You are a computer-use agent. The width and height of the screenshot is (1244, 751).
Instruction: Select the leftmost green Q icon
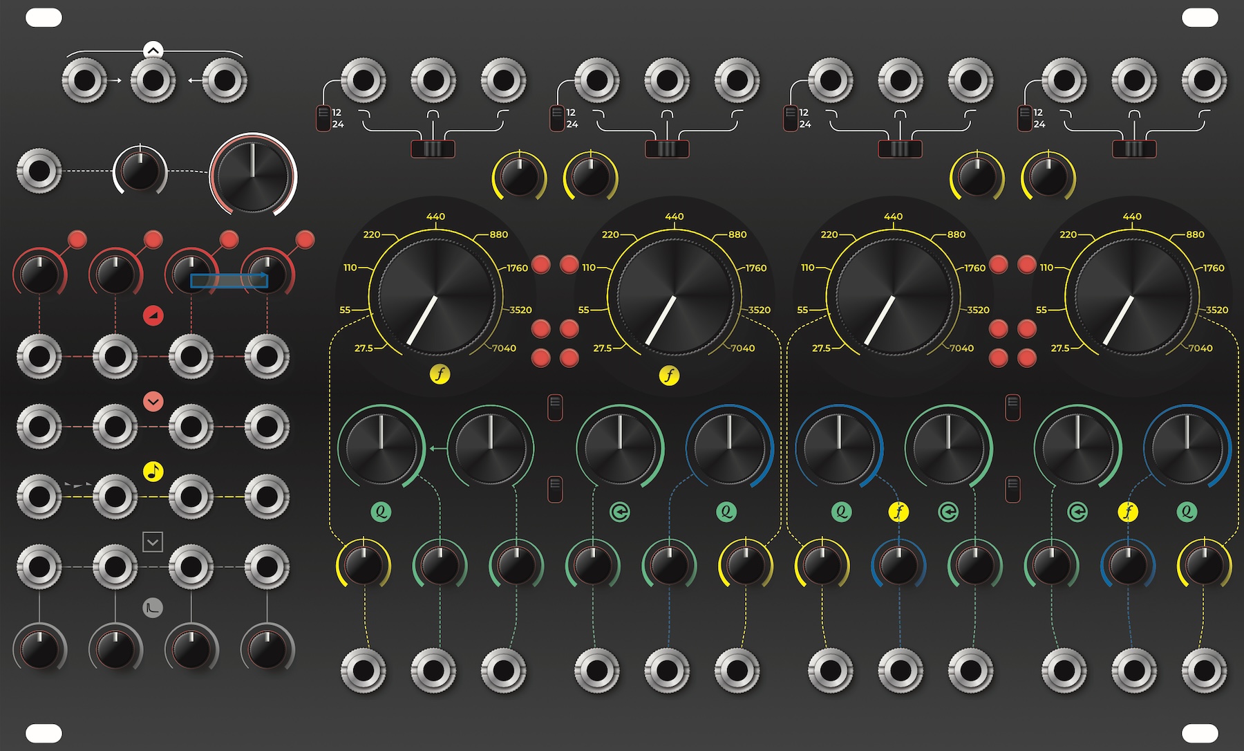coord(381,512)
